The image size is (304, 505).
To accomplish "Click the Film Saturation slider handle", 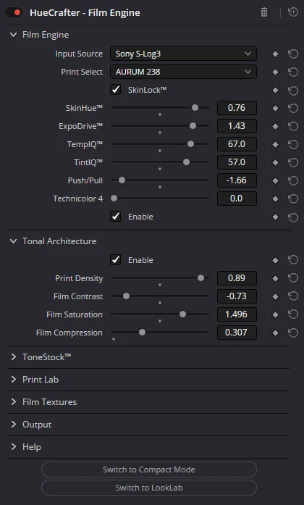I will point(182,314).
